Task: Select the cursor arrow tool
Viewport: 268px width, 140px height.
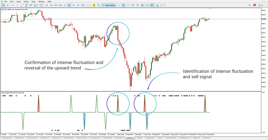Action: click(3, 5)
